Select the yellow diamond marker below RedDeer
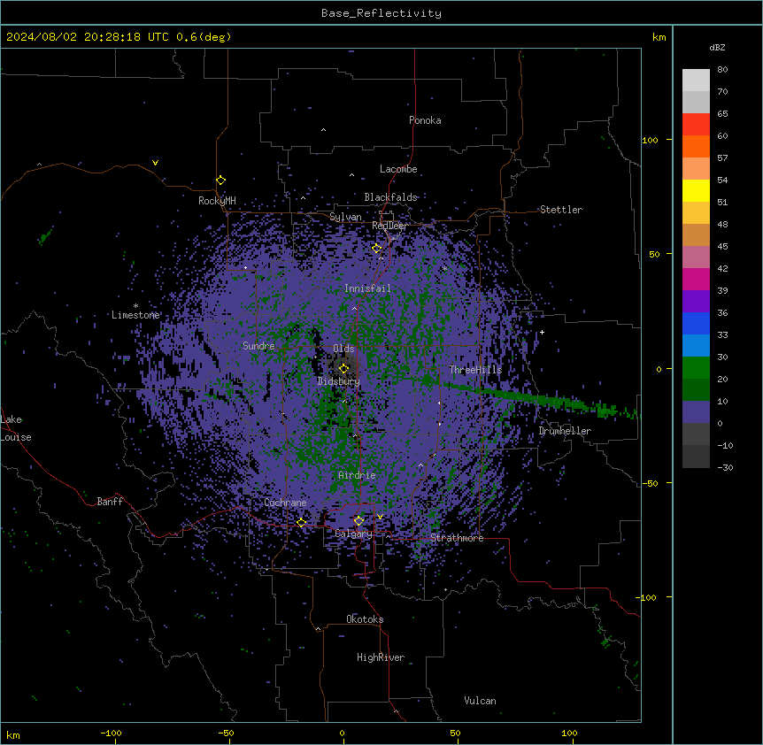Screen dimensions: 763x745 point(377,249)
